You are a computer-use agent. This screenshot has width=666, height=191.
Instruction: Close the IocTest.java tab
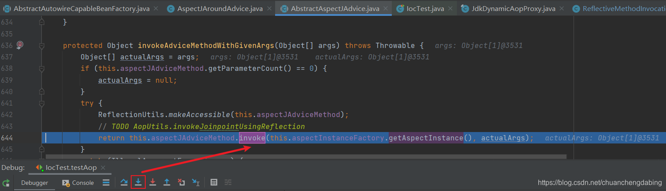(450, 9)
